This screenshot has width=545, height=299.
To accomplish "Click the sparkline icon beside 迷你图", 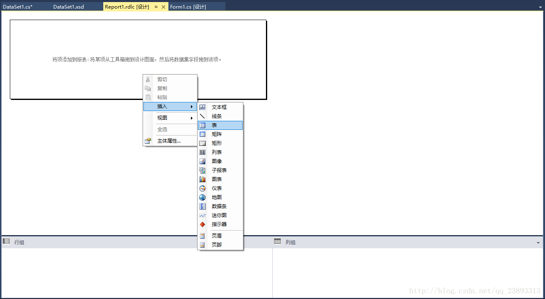I will point(202,215).
